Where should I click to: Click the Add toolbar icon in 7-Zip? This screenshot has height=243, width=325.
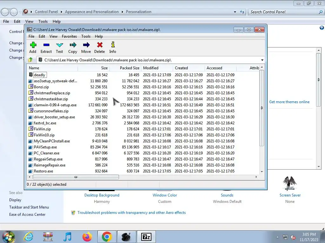33,45
